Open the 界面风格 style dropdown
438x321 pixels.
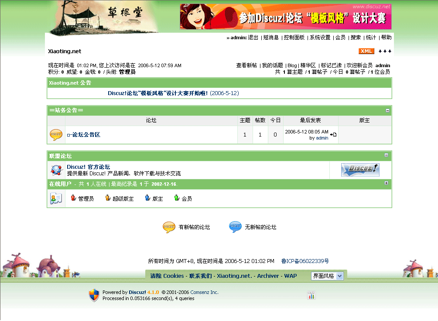click(327, 276)
